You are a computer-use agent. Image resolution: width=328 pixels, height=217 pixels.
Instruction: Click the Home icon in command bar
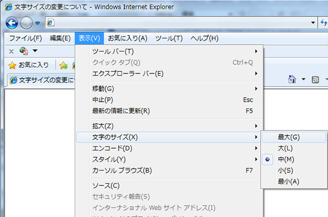[292, 80]
